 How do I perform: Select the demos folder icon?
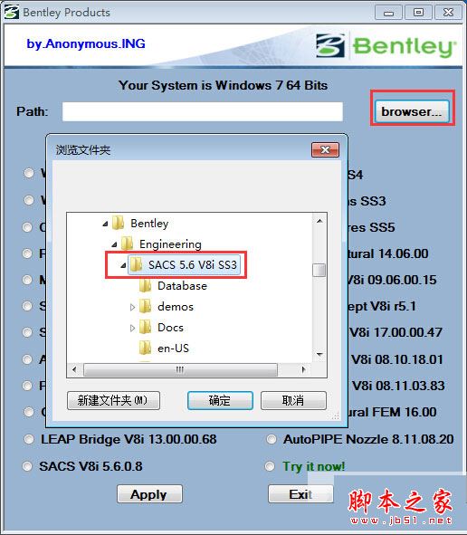pyautogui.click(x=146, y=306)
